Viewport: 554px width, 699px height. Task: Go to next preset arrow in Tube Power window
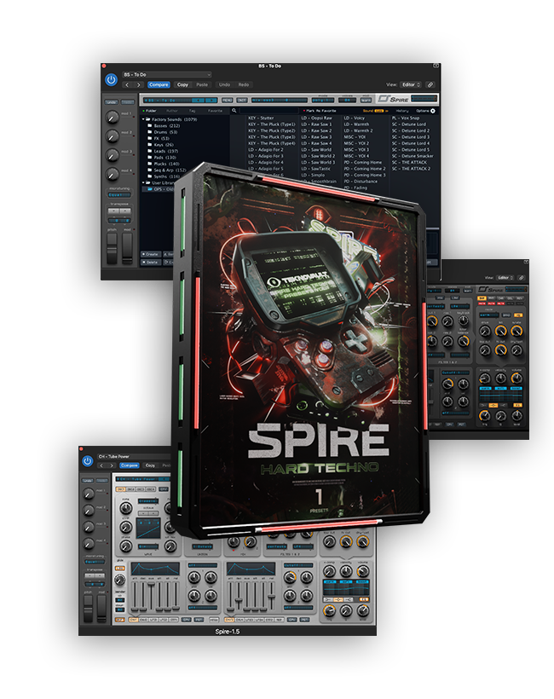[112, 465]
